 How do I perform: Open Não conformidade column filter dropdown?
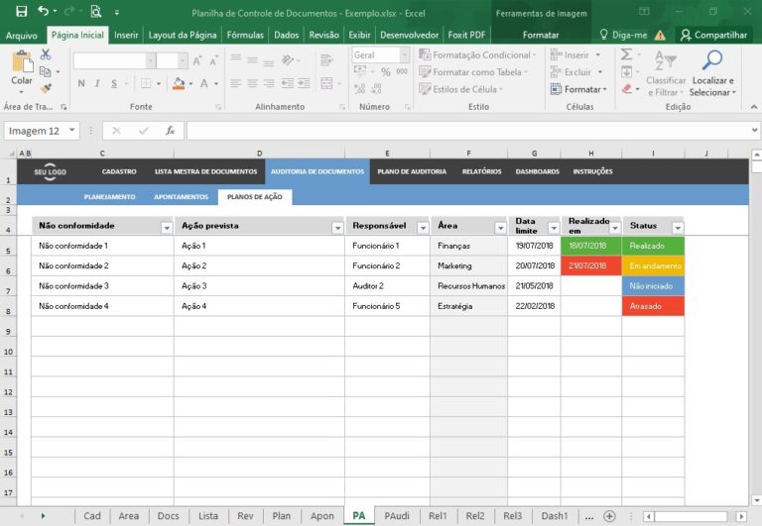(x=167, y=228)
